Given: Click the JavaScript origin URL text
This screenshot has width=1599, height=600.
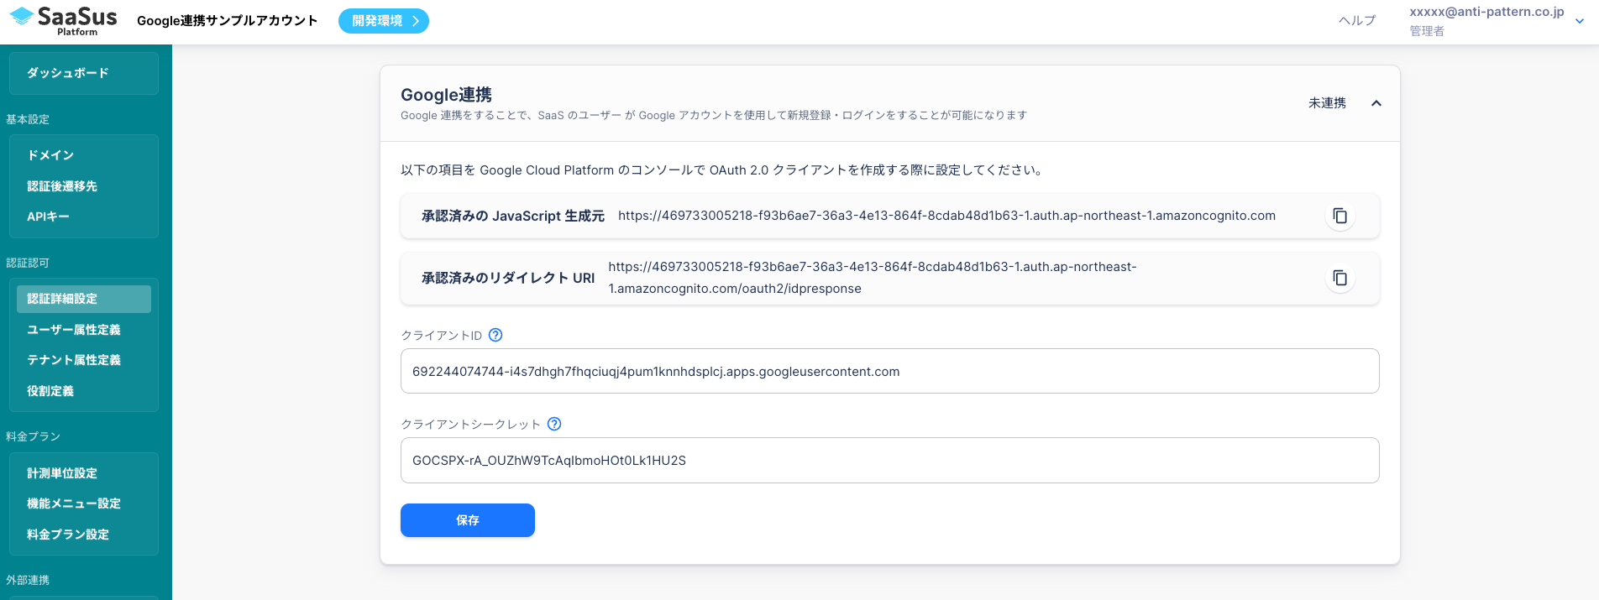Looking at the screenshot, I should click(x=946, y=216).
